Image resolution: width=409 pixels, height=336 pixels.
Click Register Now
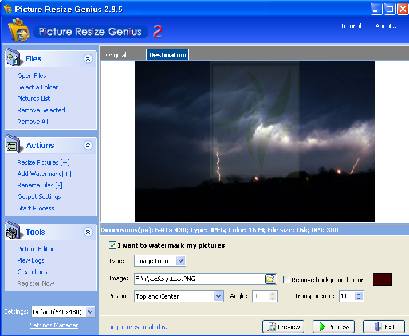click(x=36, y=283)
